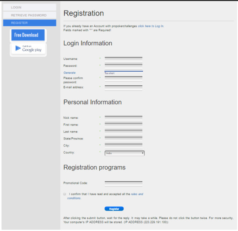Click the 'Registration' page heading
This screenshot has width=238, height=231.
(x=84, y=13)
